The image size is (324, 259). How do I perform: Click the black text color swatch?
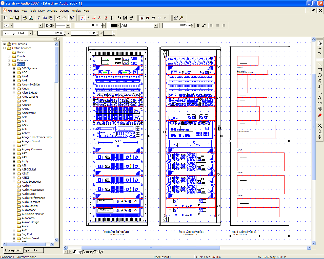click(114, 25)
